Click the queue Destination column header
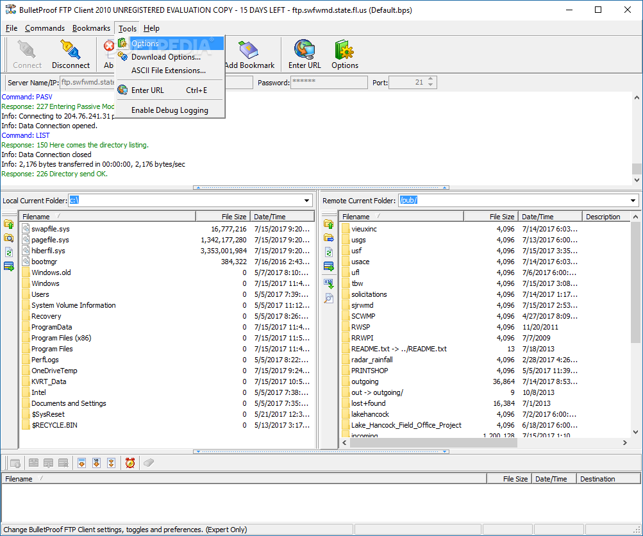The height and width of the screenshot is (536, 643). (x=608, y=478)
